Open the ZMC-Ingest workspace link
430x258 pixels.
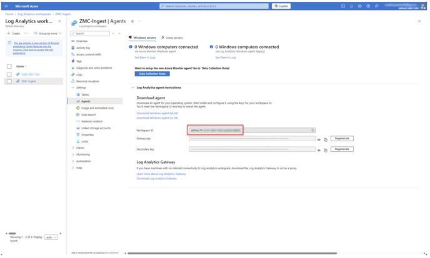pyautogui.click(x=29, y=81)
